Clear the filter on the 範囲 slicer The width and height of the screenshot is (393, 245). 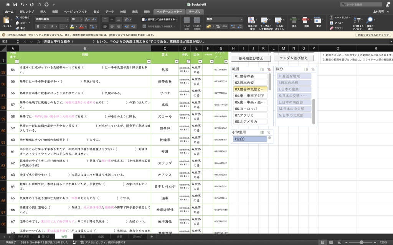pyautogui.click(x=269, y=69)
